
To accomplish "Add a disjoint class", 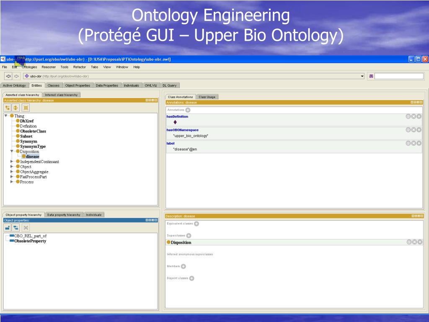I will [192, 278].
